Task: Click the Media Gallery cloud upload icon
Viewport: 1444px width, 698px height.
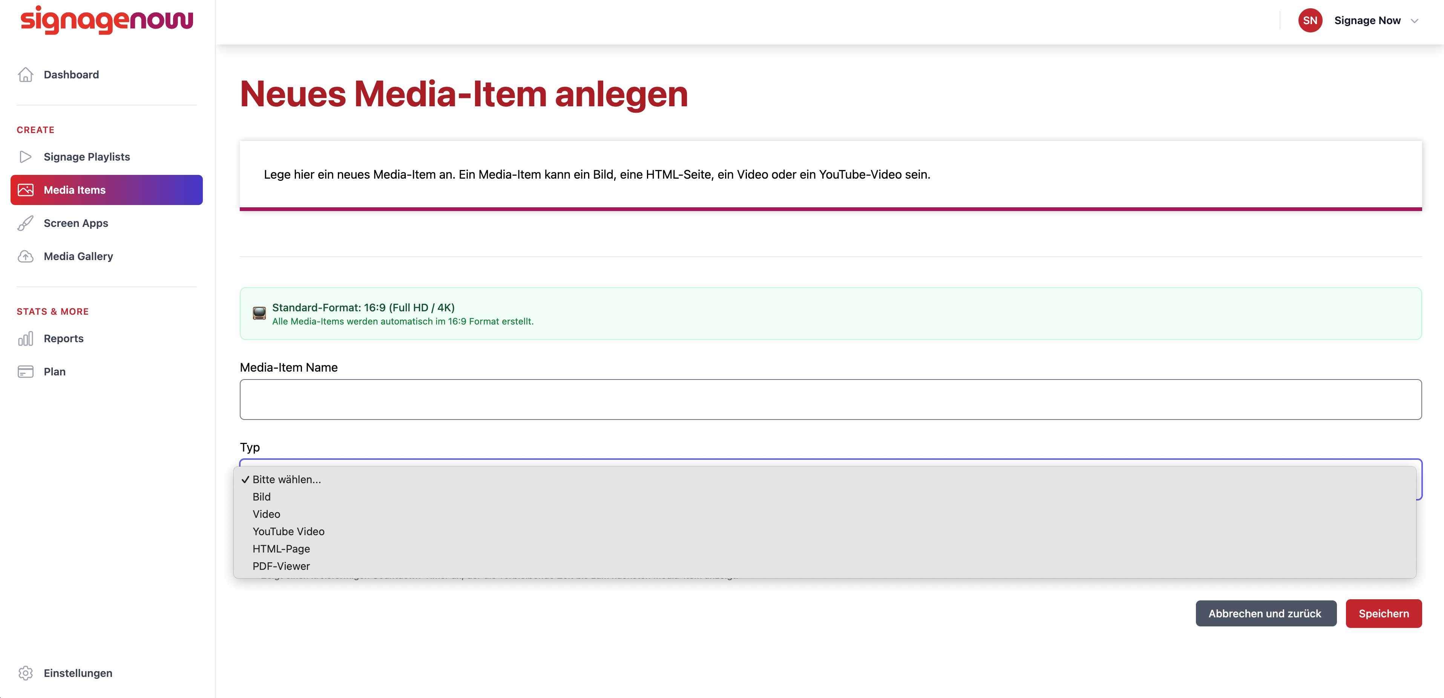Action: click(x=25, y=256)
